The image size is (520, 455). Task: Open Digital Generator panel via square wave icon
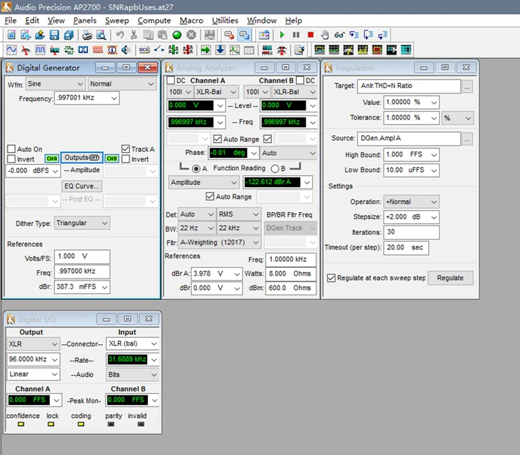[40, 50]
